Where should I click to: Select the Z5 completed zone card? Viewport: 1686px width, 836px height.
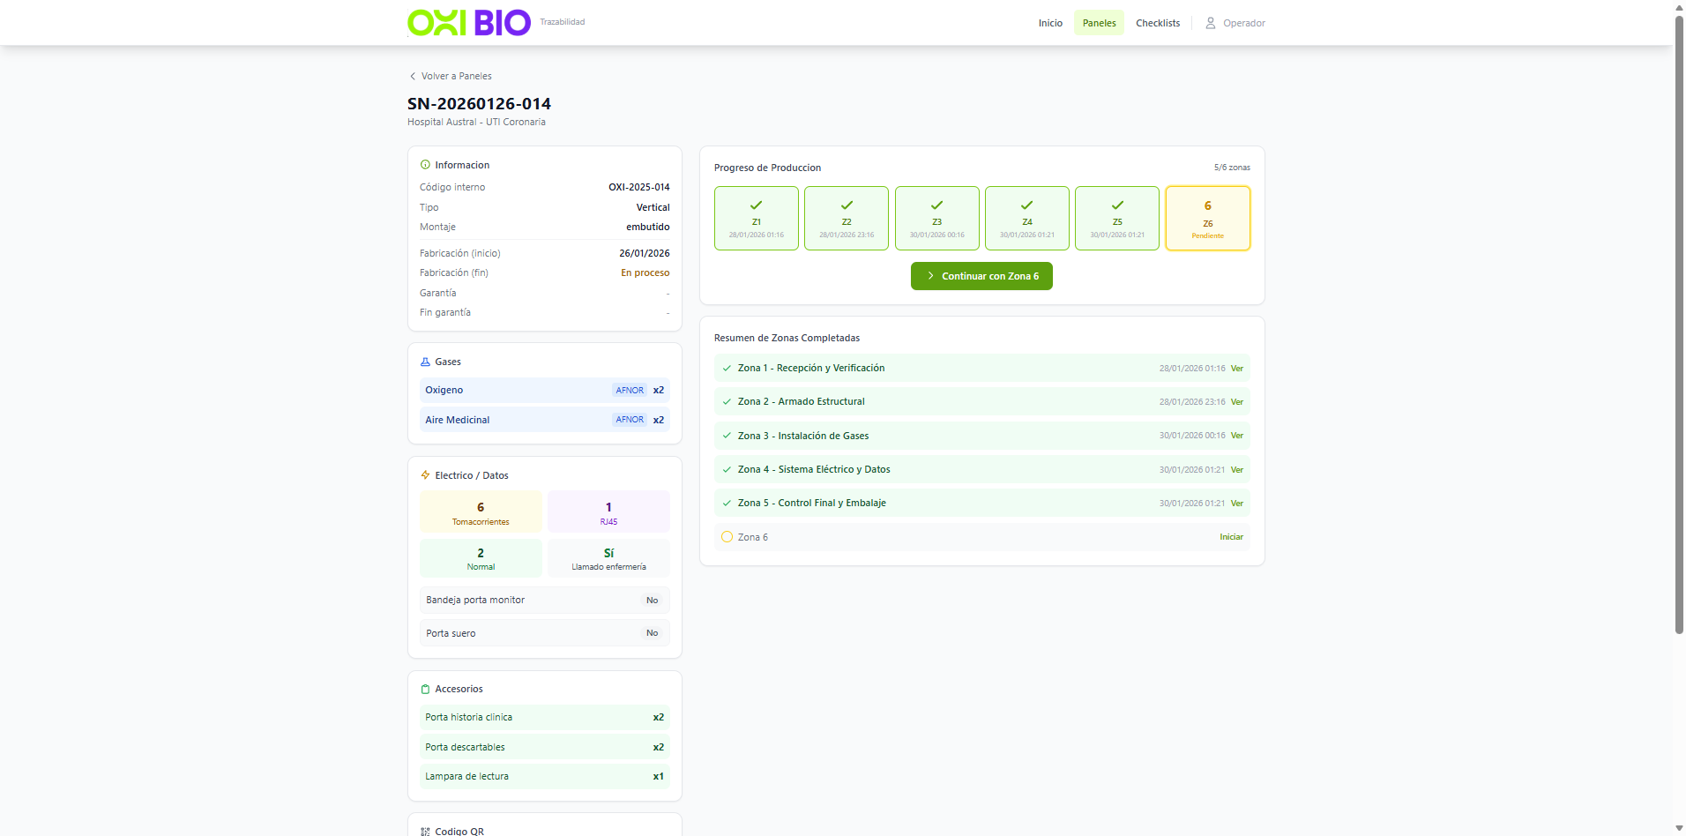tap(1117, 219)
